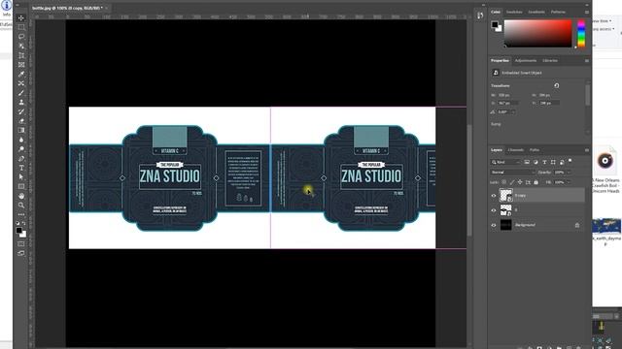Toggle smart object layer filter
The image size is (622, 349).
[x=562, y=162]
